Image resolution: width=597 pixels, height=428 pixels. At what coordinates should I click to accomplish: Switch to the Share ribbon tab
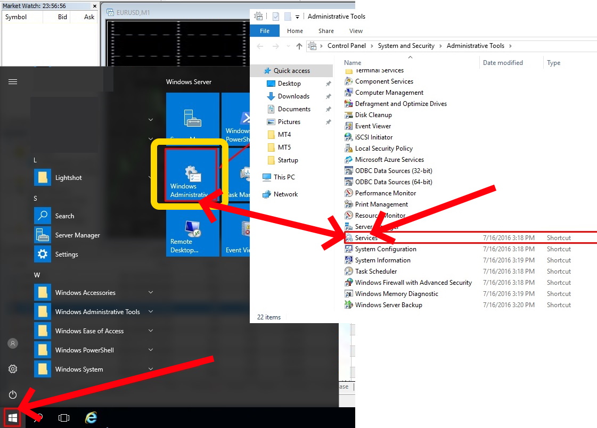[326, 31]
